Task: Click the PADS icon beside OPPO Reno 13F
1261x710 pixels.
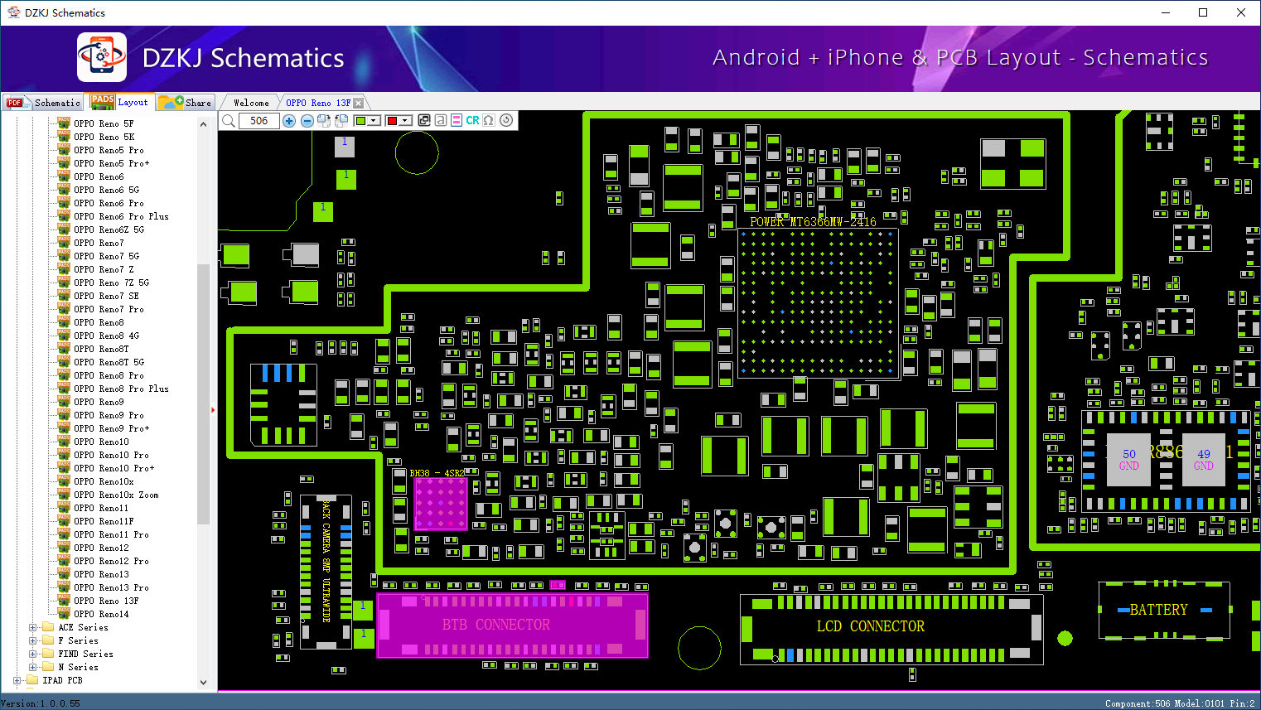Action: point(64,601)
